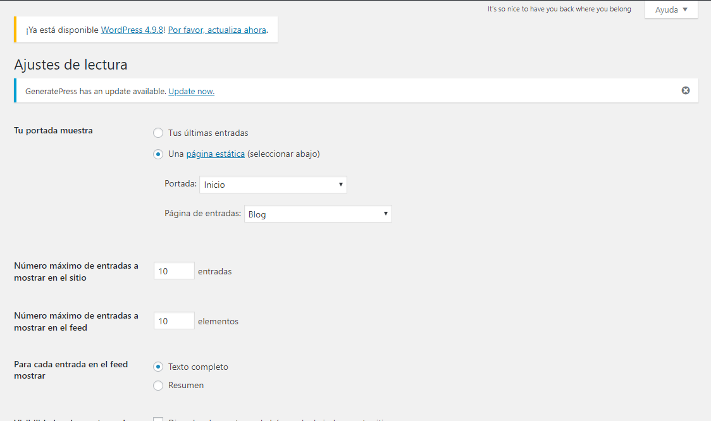
Task: Dismiss the GeneratePress update notice
Action: 686,90
